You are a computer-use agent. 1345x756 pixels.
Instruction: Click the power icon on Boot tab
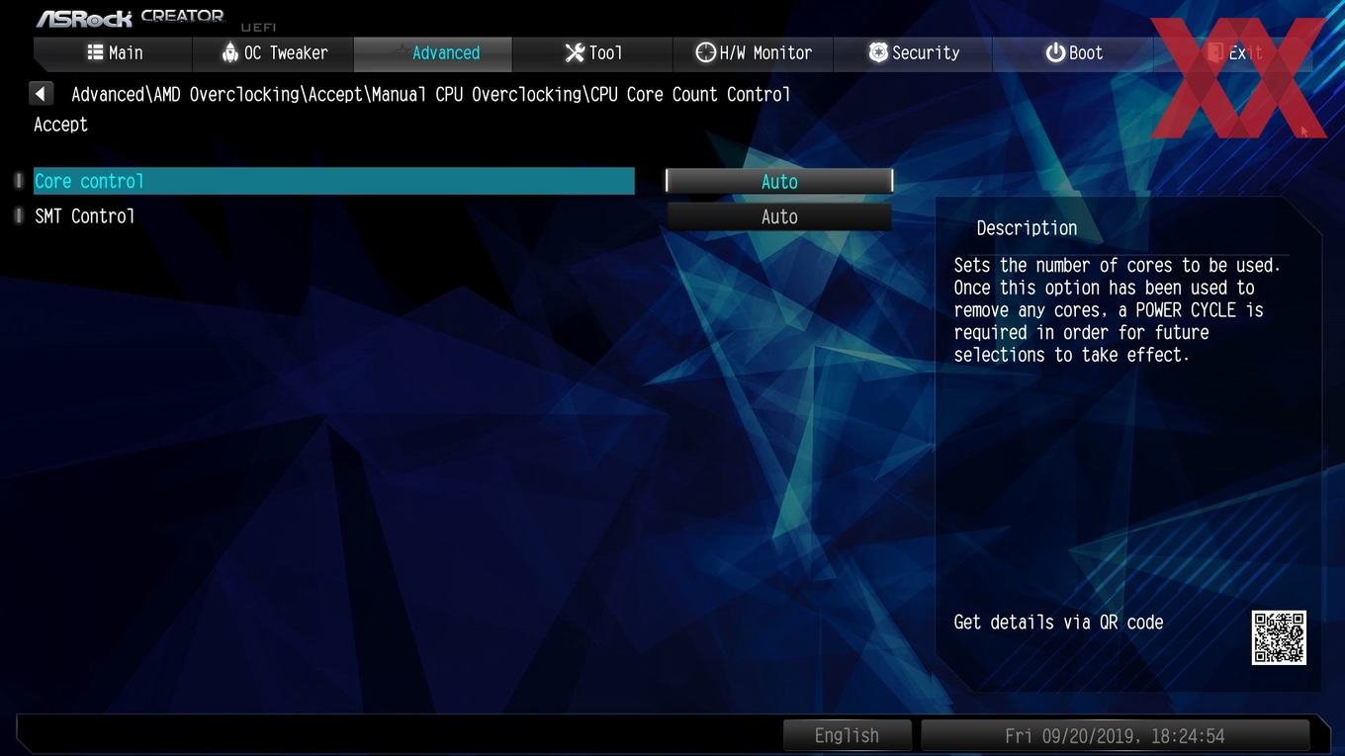[x=1055, y=52]
